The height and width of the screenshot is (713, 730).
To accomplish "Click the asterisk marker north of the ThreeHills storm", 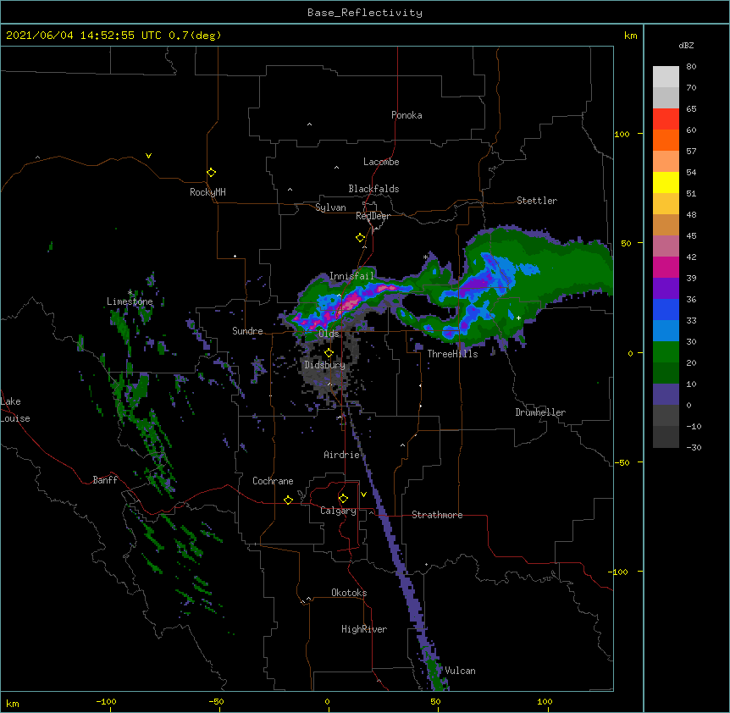I will pos(425,257).
